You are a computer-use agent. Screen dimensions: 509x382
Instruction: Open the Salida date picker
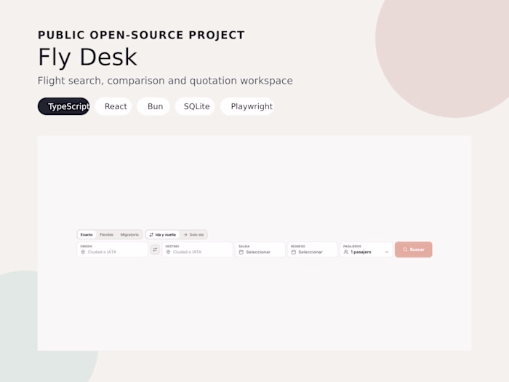pos(260,250)
